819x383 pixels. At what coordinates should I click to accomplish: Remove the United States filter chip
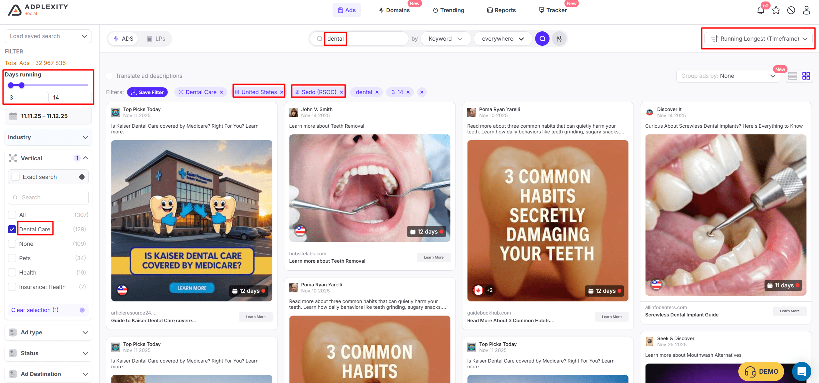(x=282, y=92)
